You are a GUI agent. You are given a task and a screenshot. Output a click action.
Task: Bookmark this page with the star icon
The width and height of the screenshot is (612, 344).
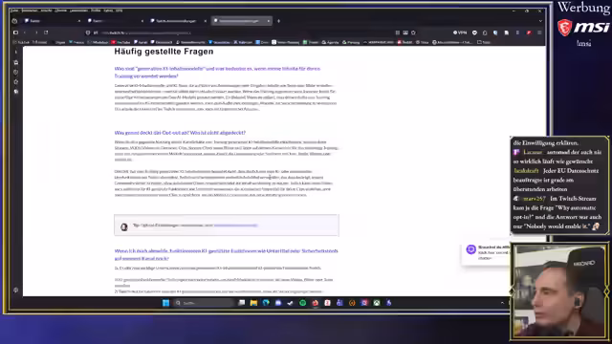click(x=414, y=32)
